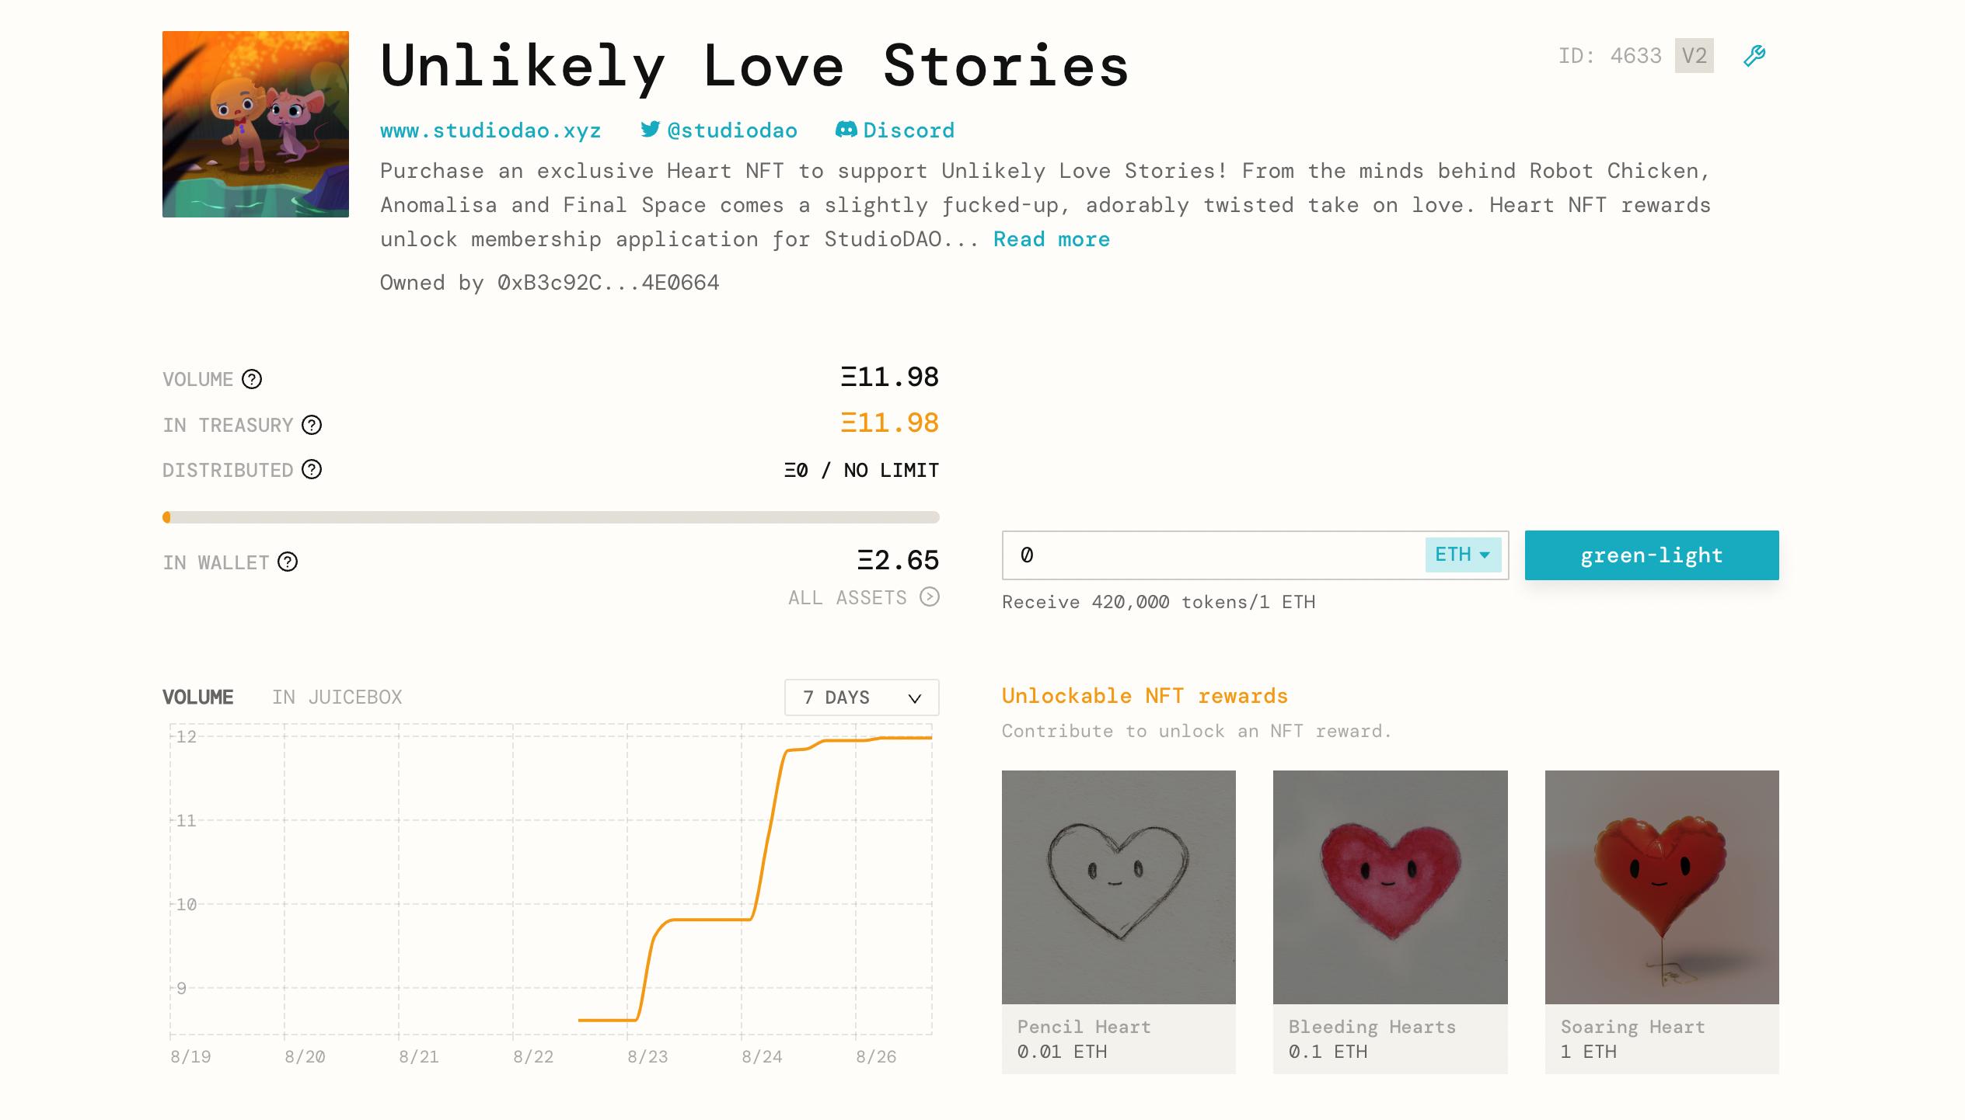Open the www.studiodao.xyz website link
1965x1120 pixels.
(x=490, y=130)
